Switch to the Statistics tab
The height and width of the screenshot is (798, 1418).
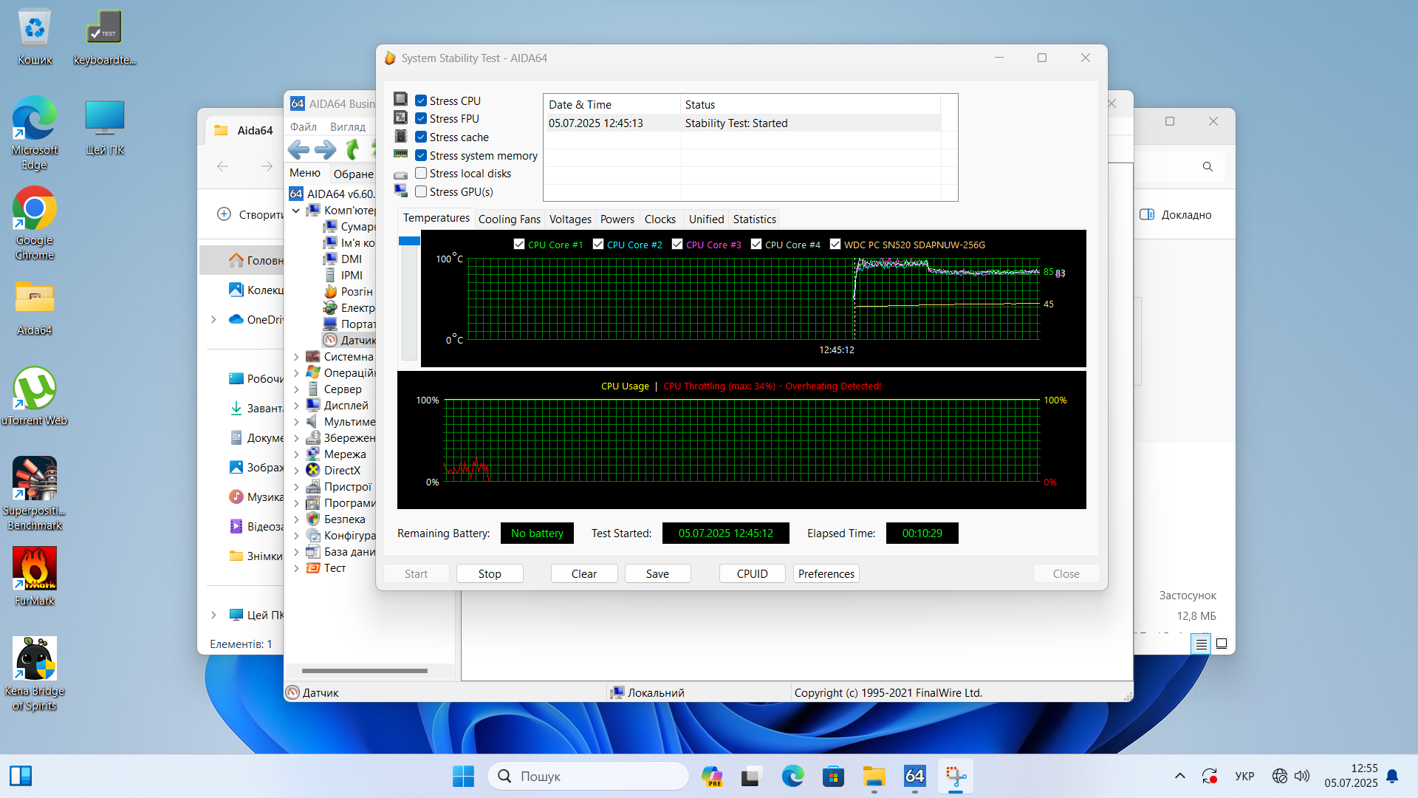(x=754, y=219)
